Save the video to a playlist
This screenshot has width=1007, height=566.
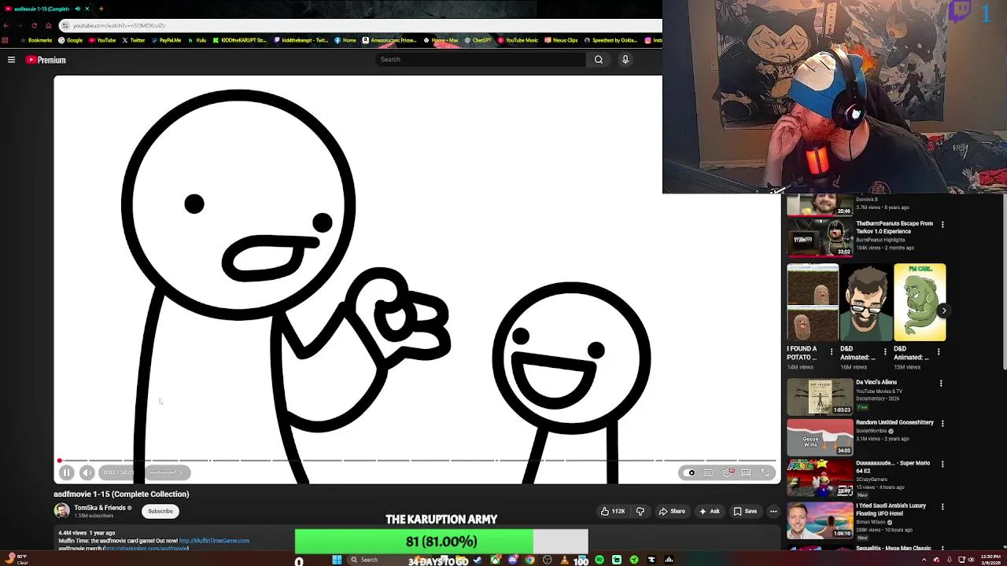(745, 511)
